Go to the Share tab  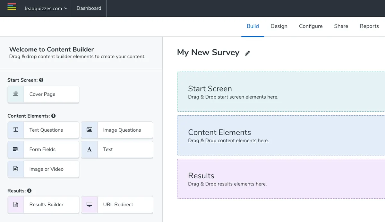point(341,26)
